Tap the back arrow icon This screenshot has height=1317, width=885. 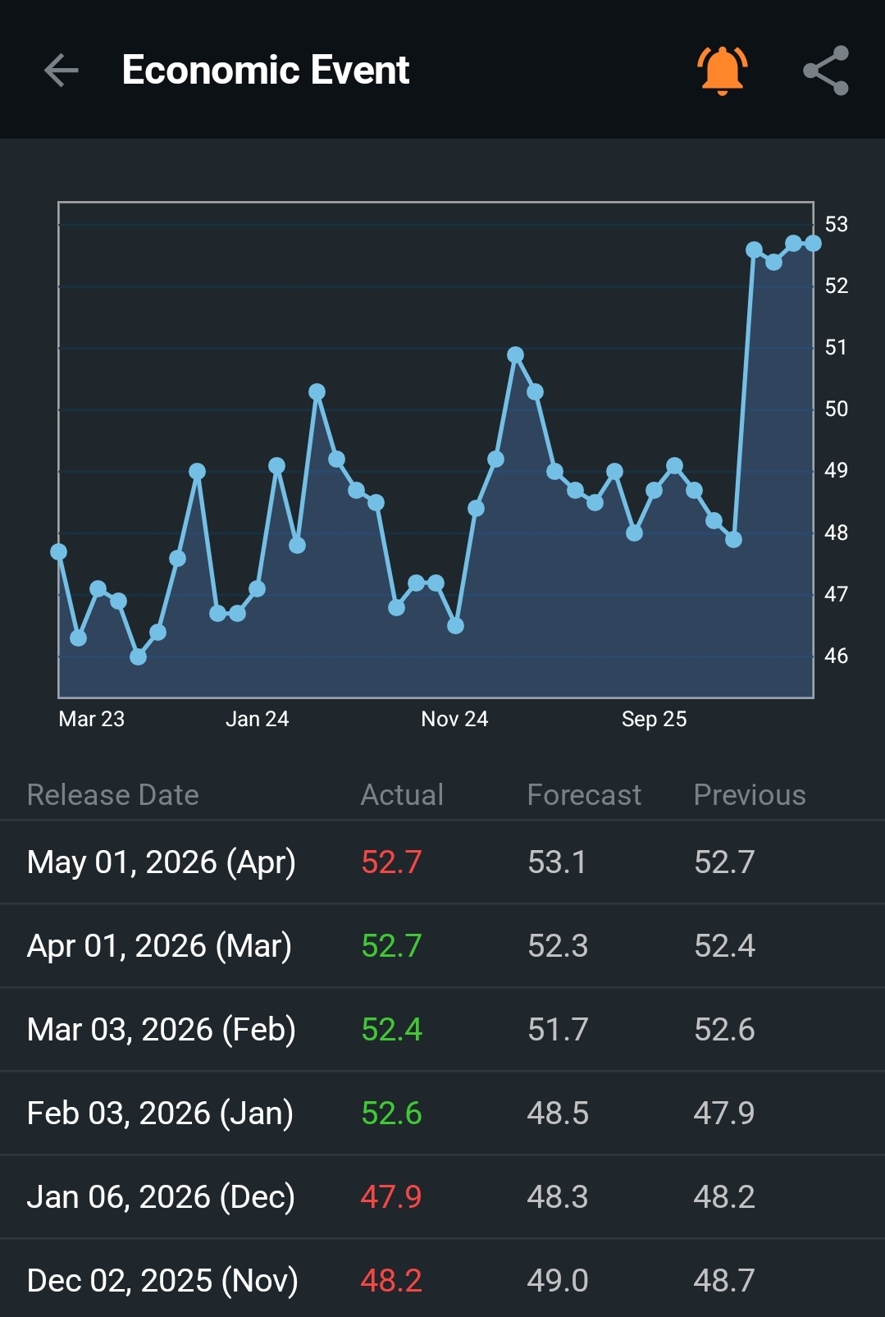62,70
